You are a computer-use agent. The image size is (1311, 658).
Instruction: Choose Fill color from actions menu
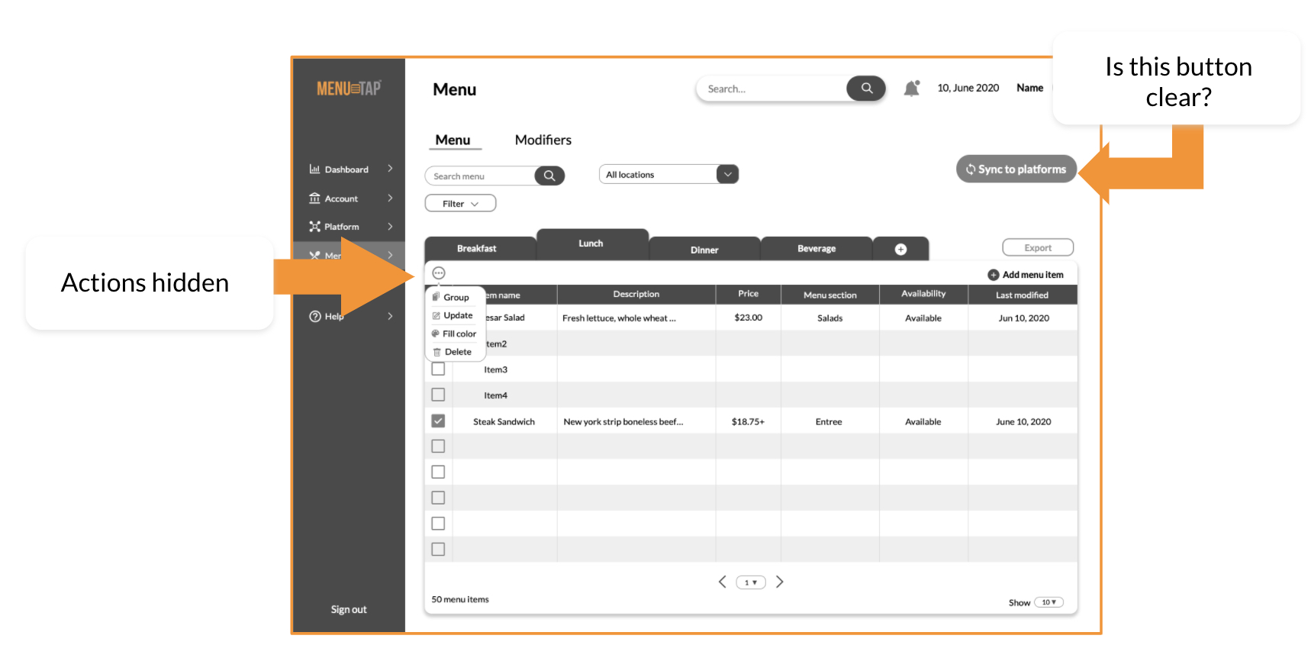click(456, 334)
